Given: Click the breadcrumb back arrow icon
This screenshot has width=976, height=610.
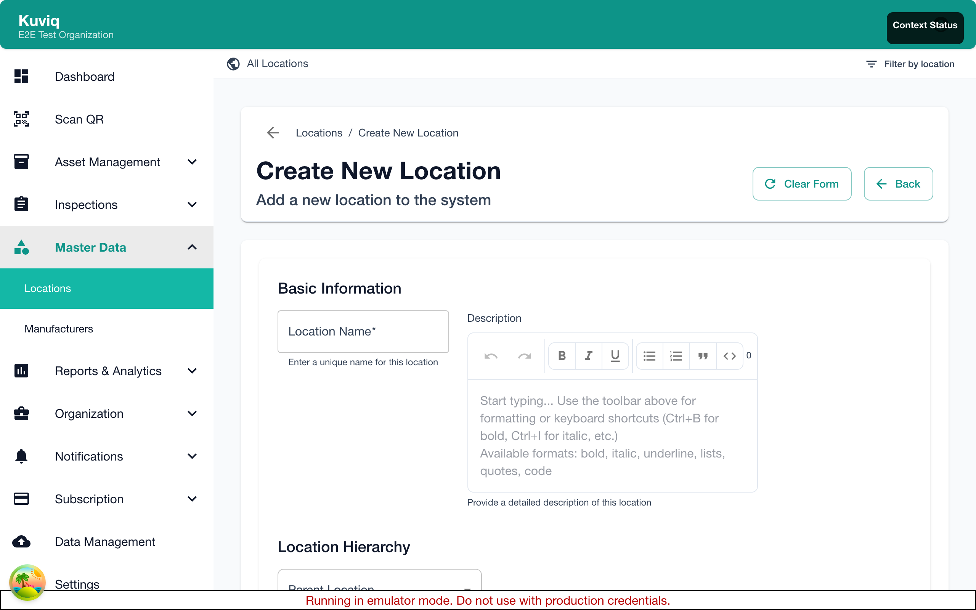Looking at the screenshot, I should pyautogui.click(x=273, y=133).
